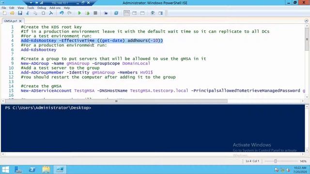This screenshot has width=310, height=174.
Task: Save the script with floppy disk icon
Action: [20, 13]
